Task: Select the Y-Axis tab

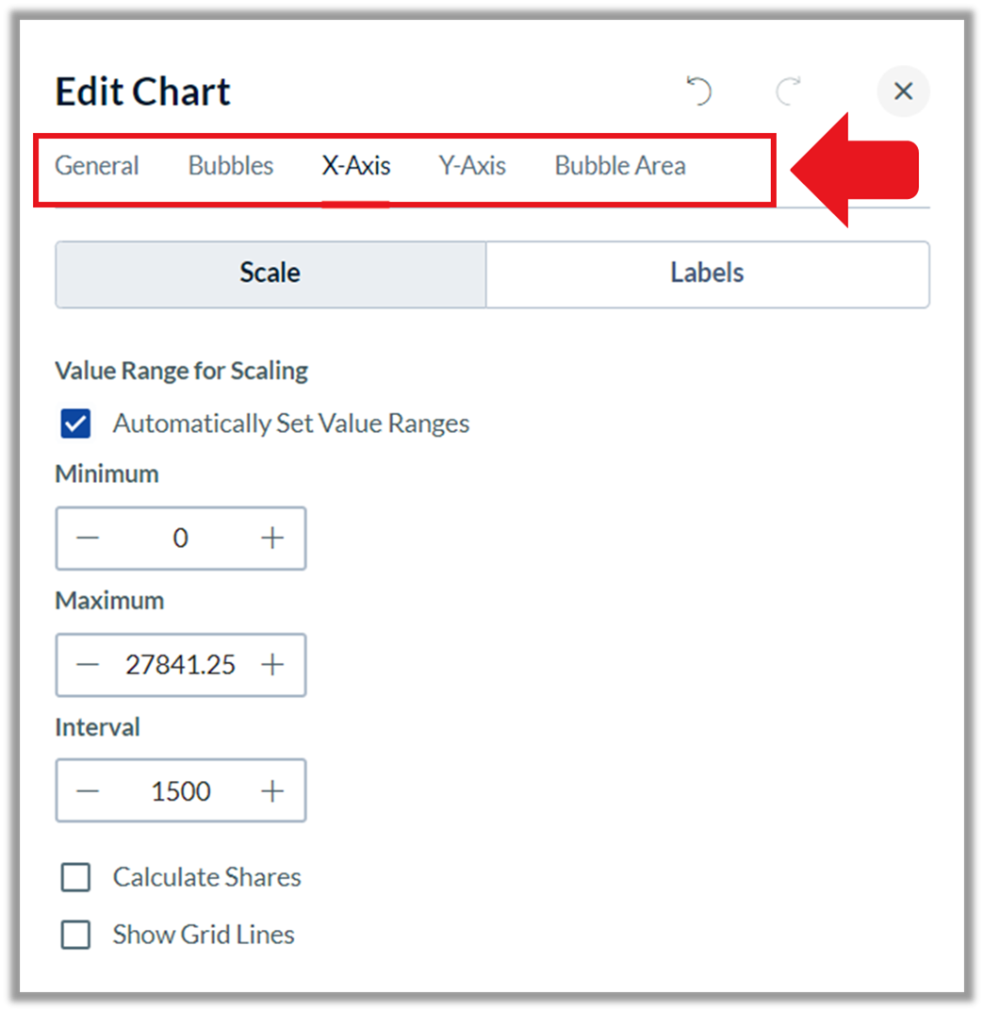Action: 472,166
